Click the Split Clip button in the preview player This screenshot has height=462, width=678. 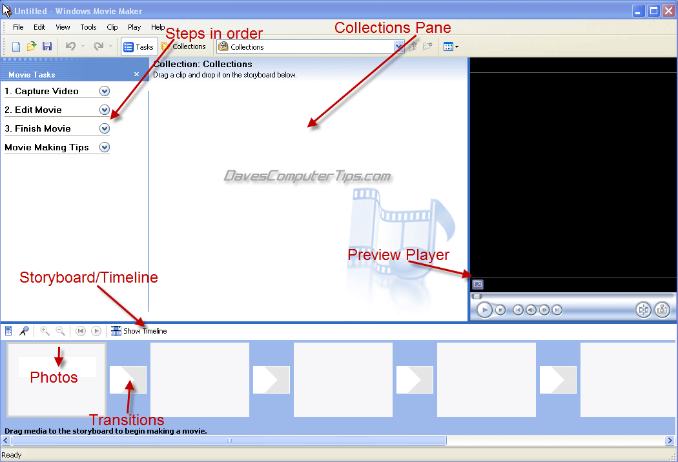point(643,310)
